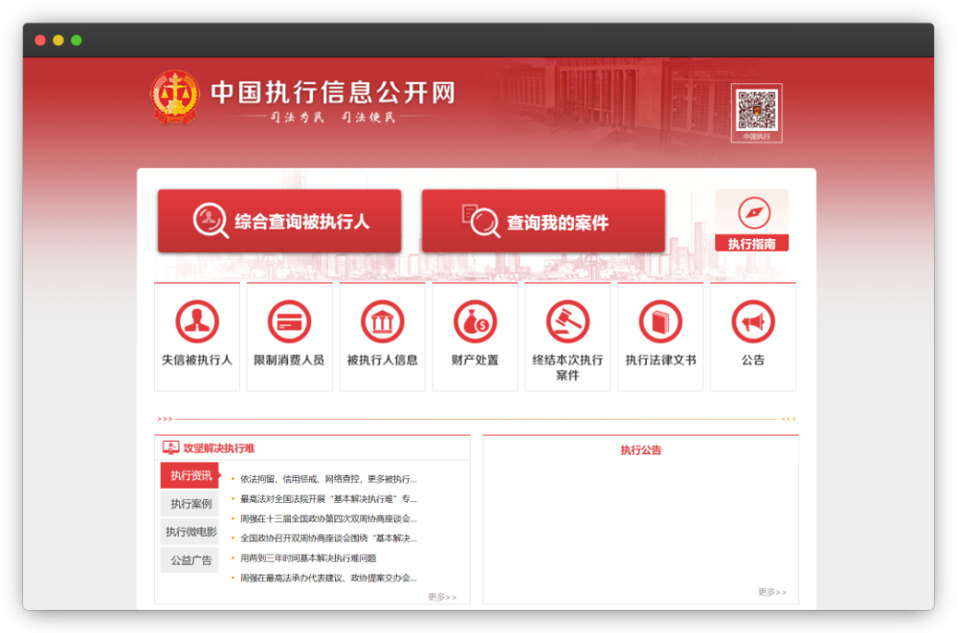Minimize the window with the yellow button
The image size is (957, 633).
(58, 40)
